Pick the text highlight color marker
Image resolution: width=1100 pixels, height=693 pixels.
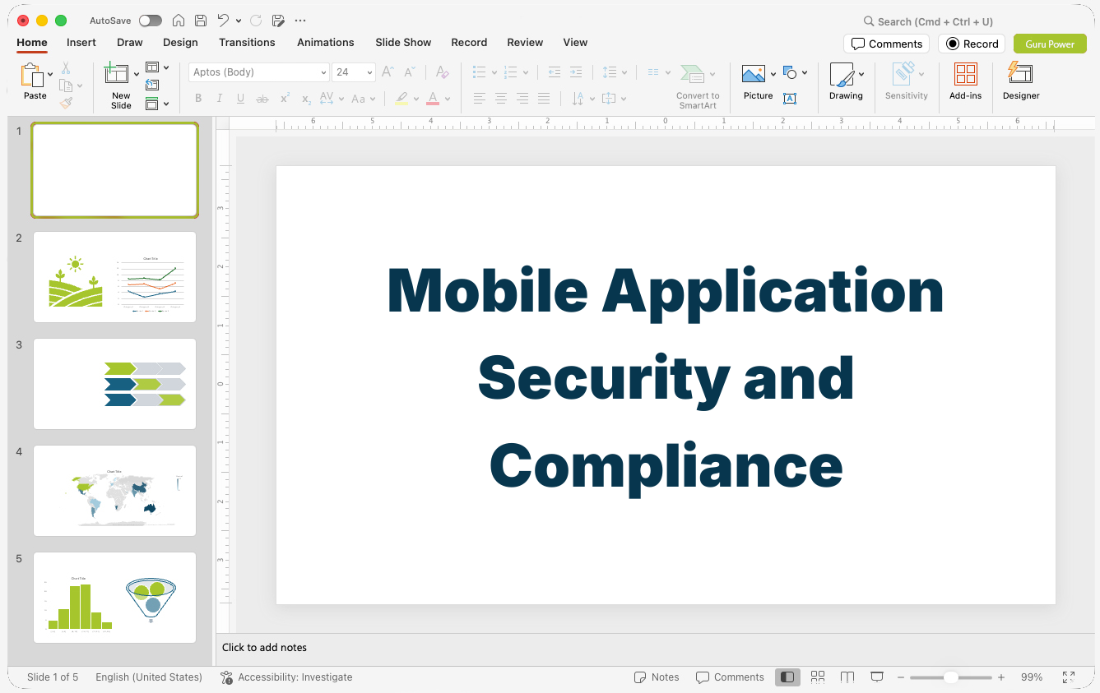tap(401, 99)
